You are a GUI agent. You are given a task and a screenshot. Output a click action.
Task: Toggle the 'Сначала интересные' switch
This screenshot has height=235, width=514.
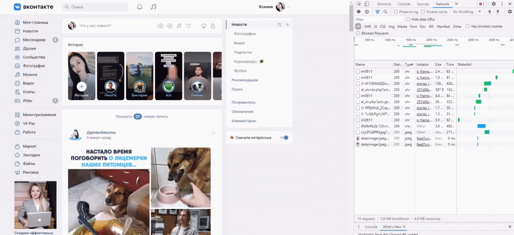click(285, 137)
